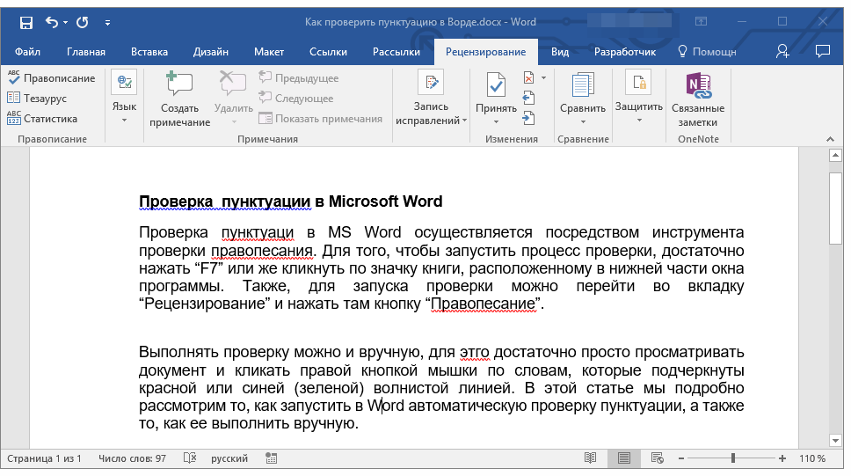Open the Вид ribbon tab
The width and height of the screenshot is (851, 476).
(560, 52)
